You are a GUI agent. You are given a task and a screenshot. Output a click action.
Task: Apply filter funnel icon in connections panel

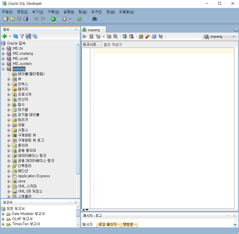22,36
